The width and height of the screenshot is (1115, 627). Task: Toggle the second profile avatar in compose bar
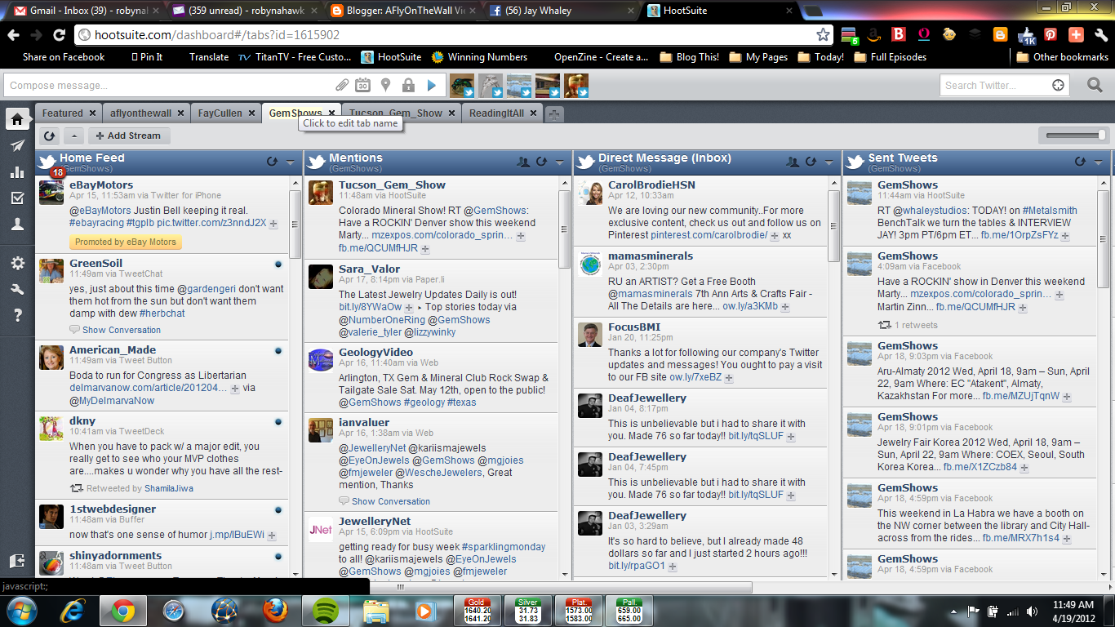click(491, 85)
